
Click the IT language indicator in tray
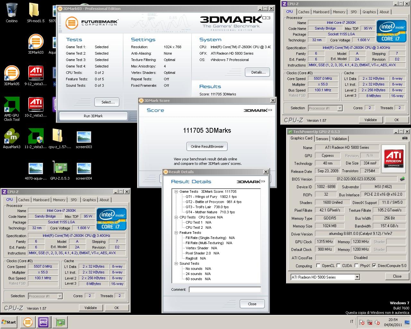pyautogui.click(x=352, y=322)
